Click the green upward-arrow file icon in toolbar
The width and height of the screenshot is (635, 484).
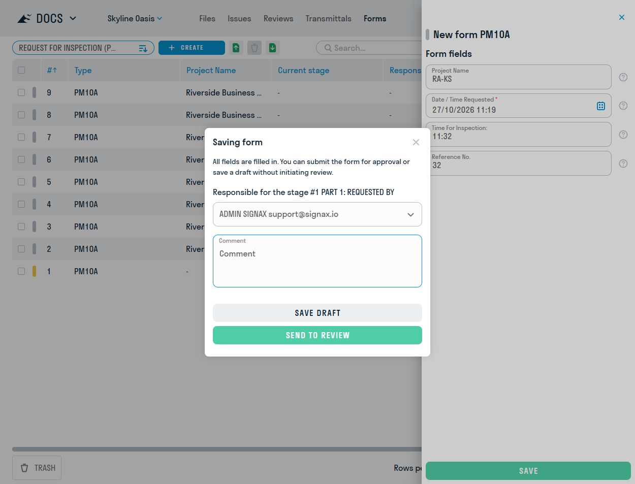click(236, 48)
